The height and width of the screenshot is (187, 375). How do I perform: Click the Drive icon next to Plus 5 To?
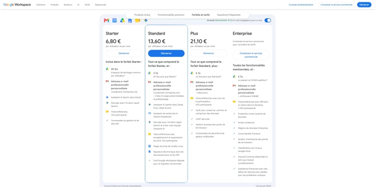(192, 73)
